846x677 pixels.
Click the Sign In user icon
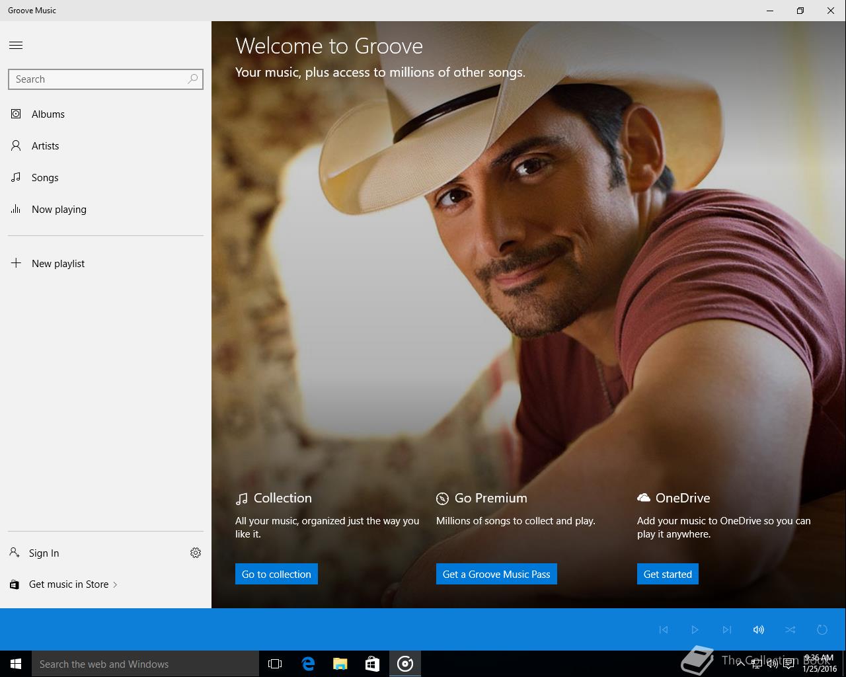coord(15,552)
